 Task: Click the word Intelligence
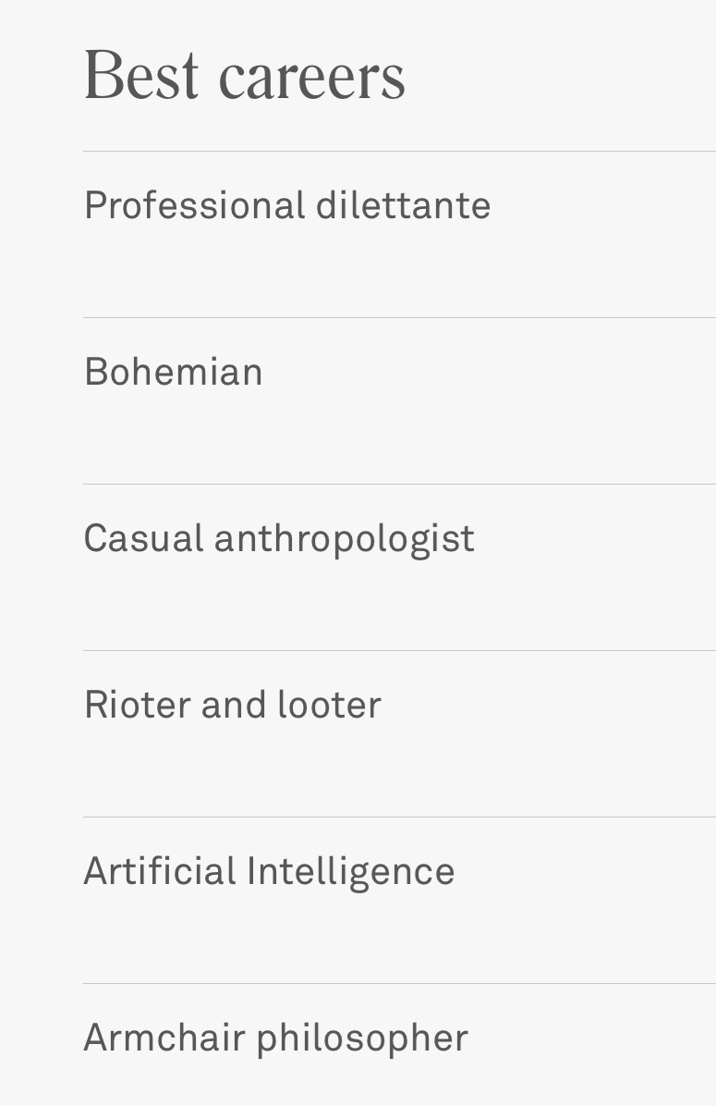click(x=350, y=873)
